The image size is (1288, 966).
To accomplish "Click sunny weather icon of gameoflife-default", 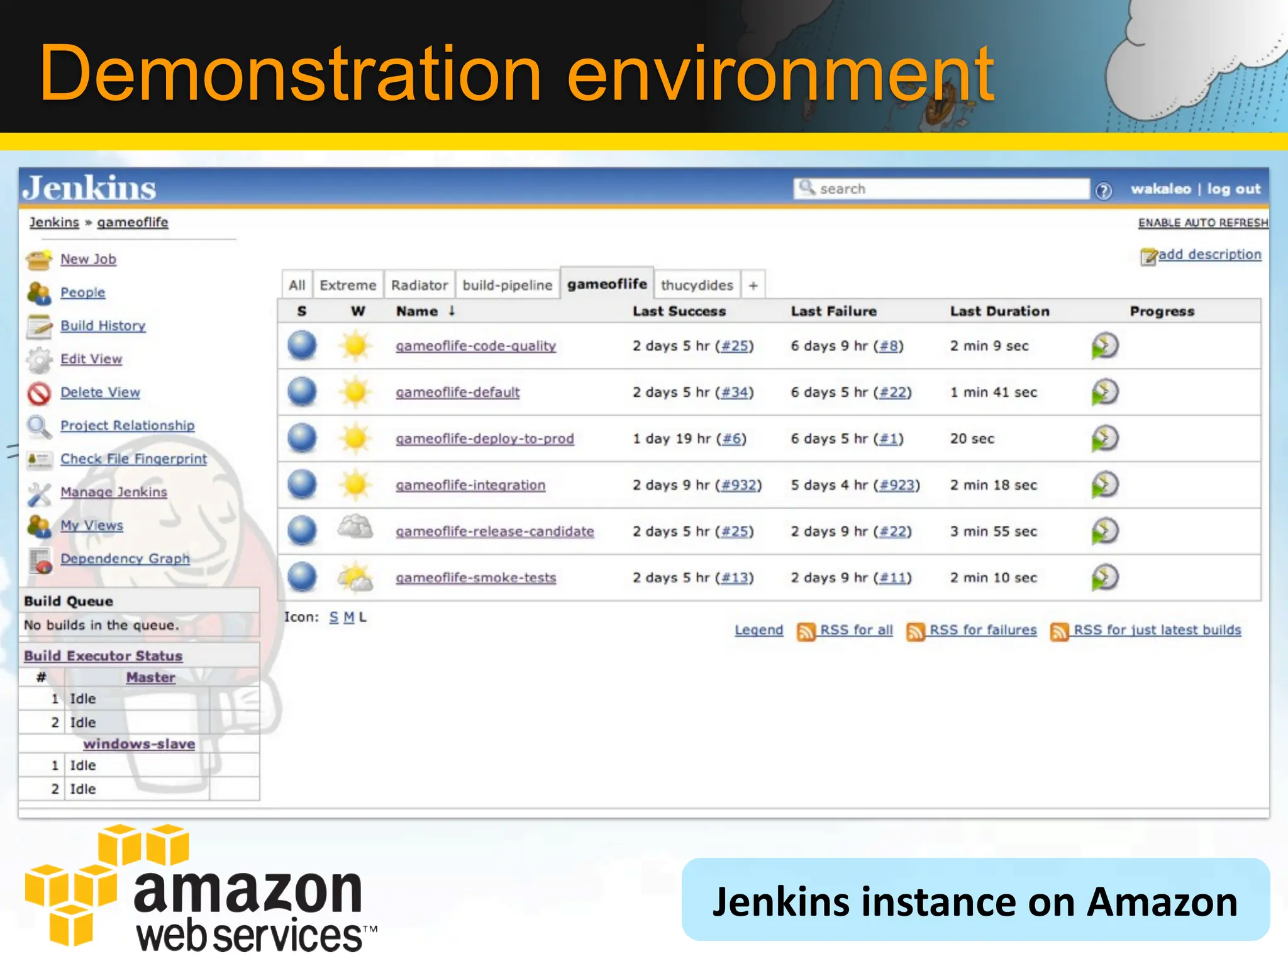I will (x=355, y=392).
